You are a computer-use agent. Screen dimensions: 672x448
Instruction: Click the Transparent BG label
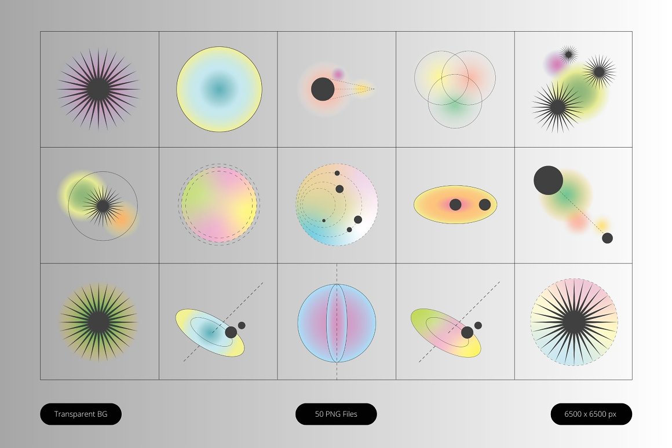81,414
